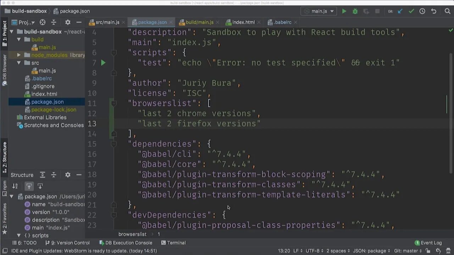454x255 pixels.
Task: Run with coverage icon in toolbar
Action: click(366, 11)
